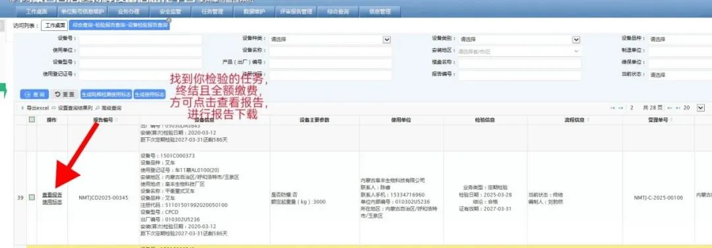
Task: Open page size dropdown showing 20
Action: pyautogui.click(x=700, y=108)
